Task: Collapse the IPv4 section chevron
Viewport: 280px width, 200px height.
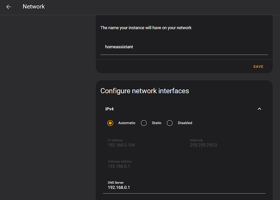Action: tap(259, 109)
